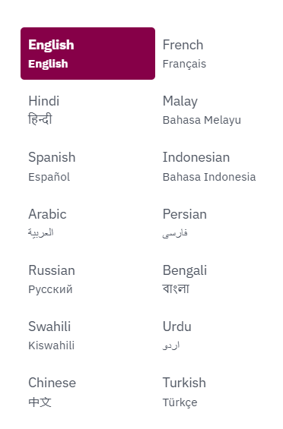The image size is (283, 429).
Task: Click the Kiswahili native name text
Action: tap(51, 345)
